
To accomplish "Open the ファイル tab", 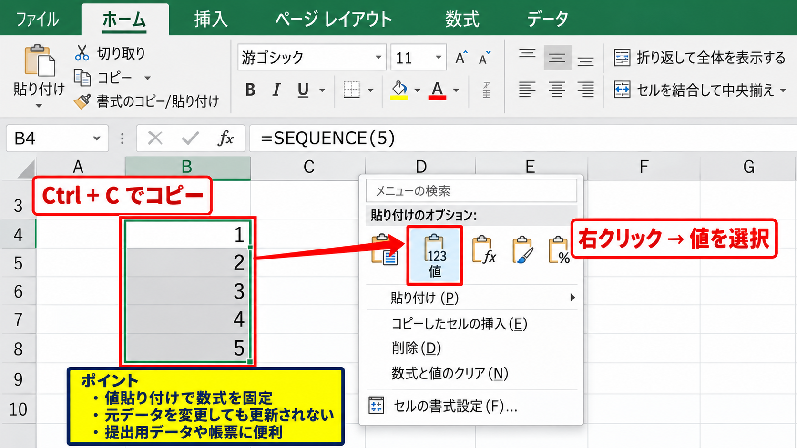I will coord(37,20).
